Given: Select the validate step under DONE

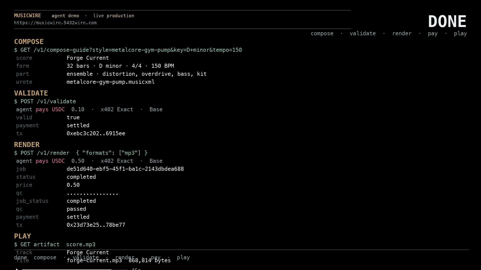Looking at the screenshot, I should 363,33.
